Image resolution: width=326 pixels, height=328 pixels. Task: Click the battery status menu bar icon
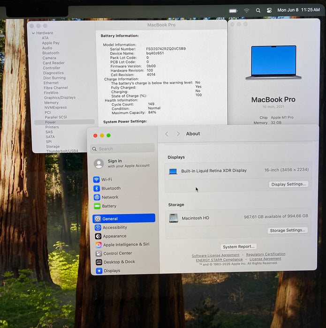pyautogui.click(x=233, y=11)
